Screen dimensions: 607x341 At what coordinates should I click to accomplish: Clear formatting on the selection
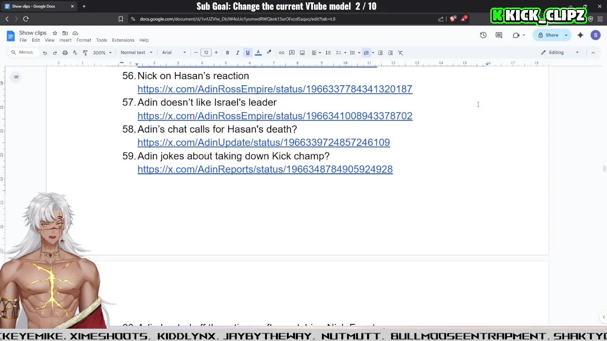point(400,53)
